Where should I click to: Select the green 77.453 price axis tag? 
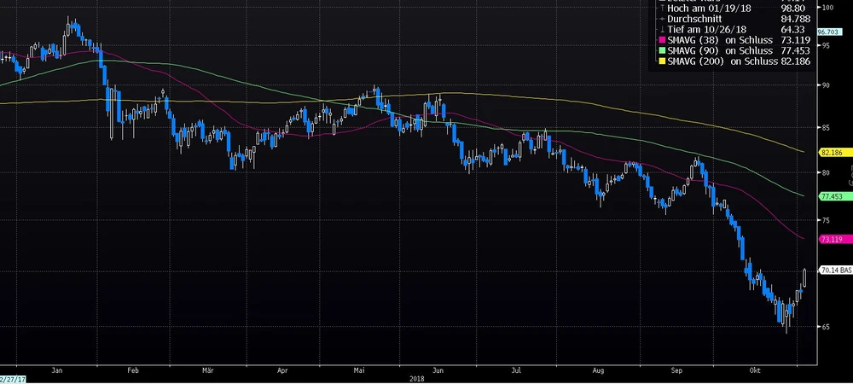coord(831,196)
